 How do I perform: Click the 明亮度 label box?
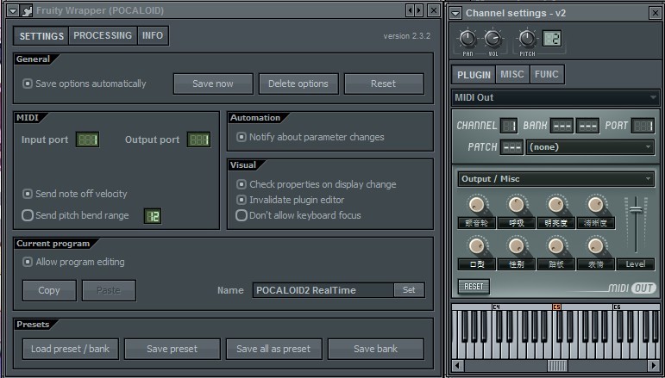555,223
